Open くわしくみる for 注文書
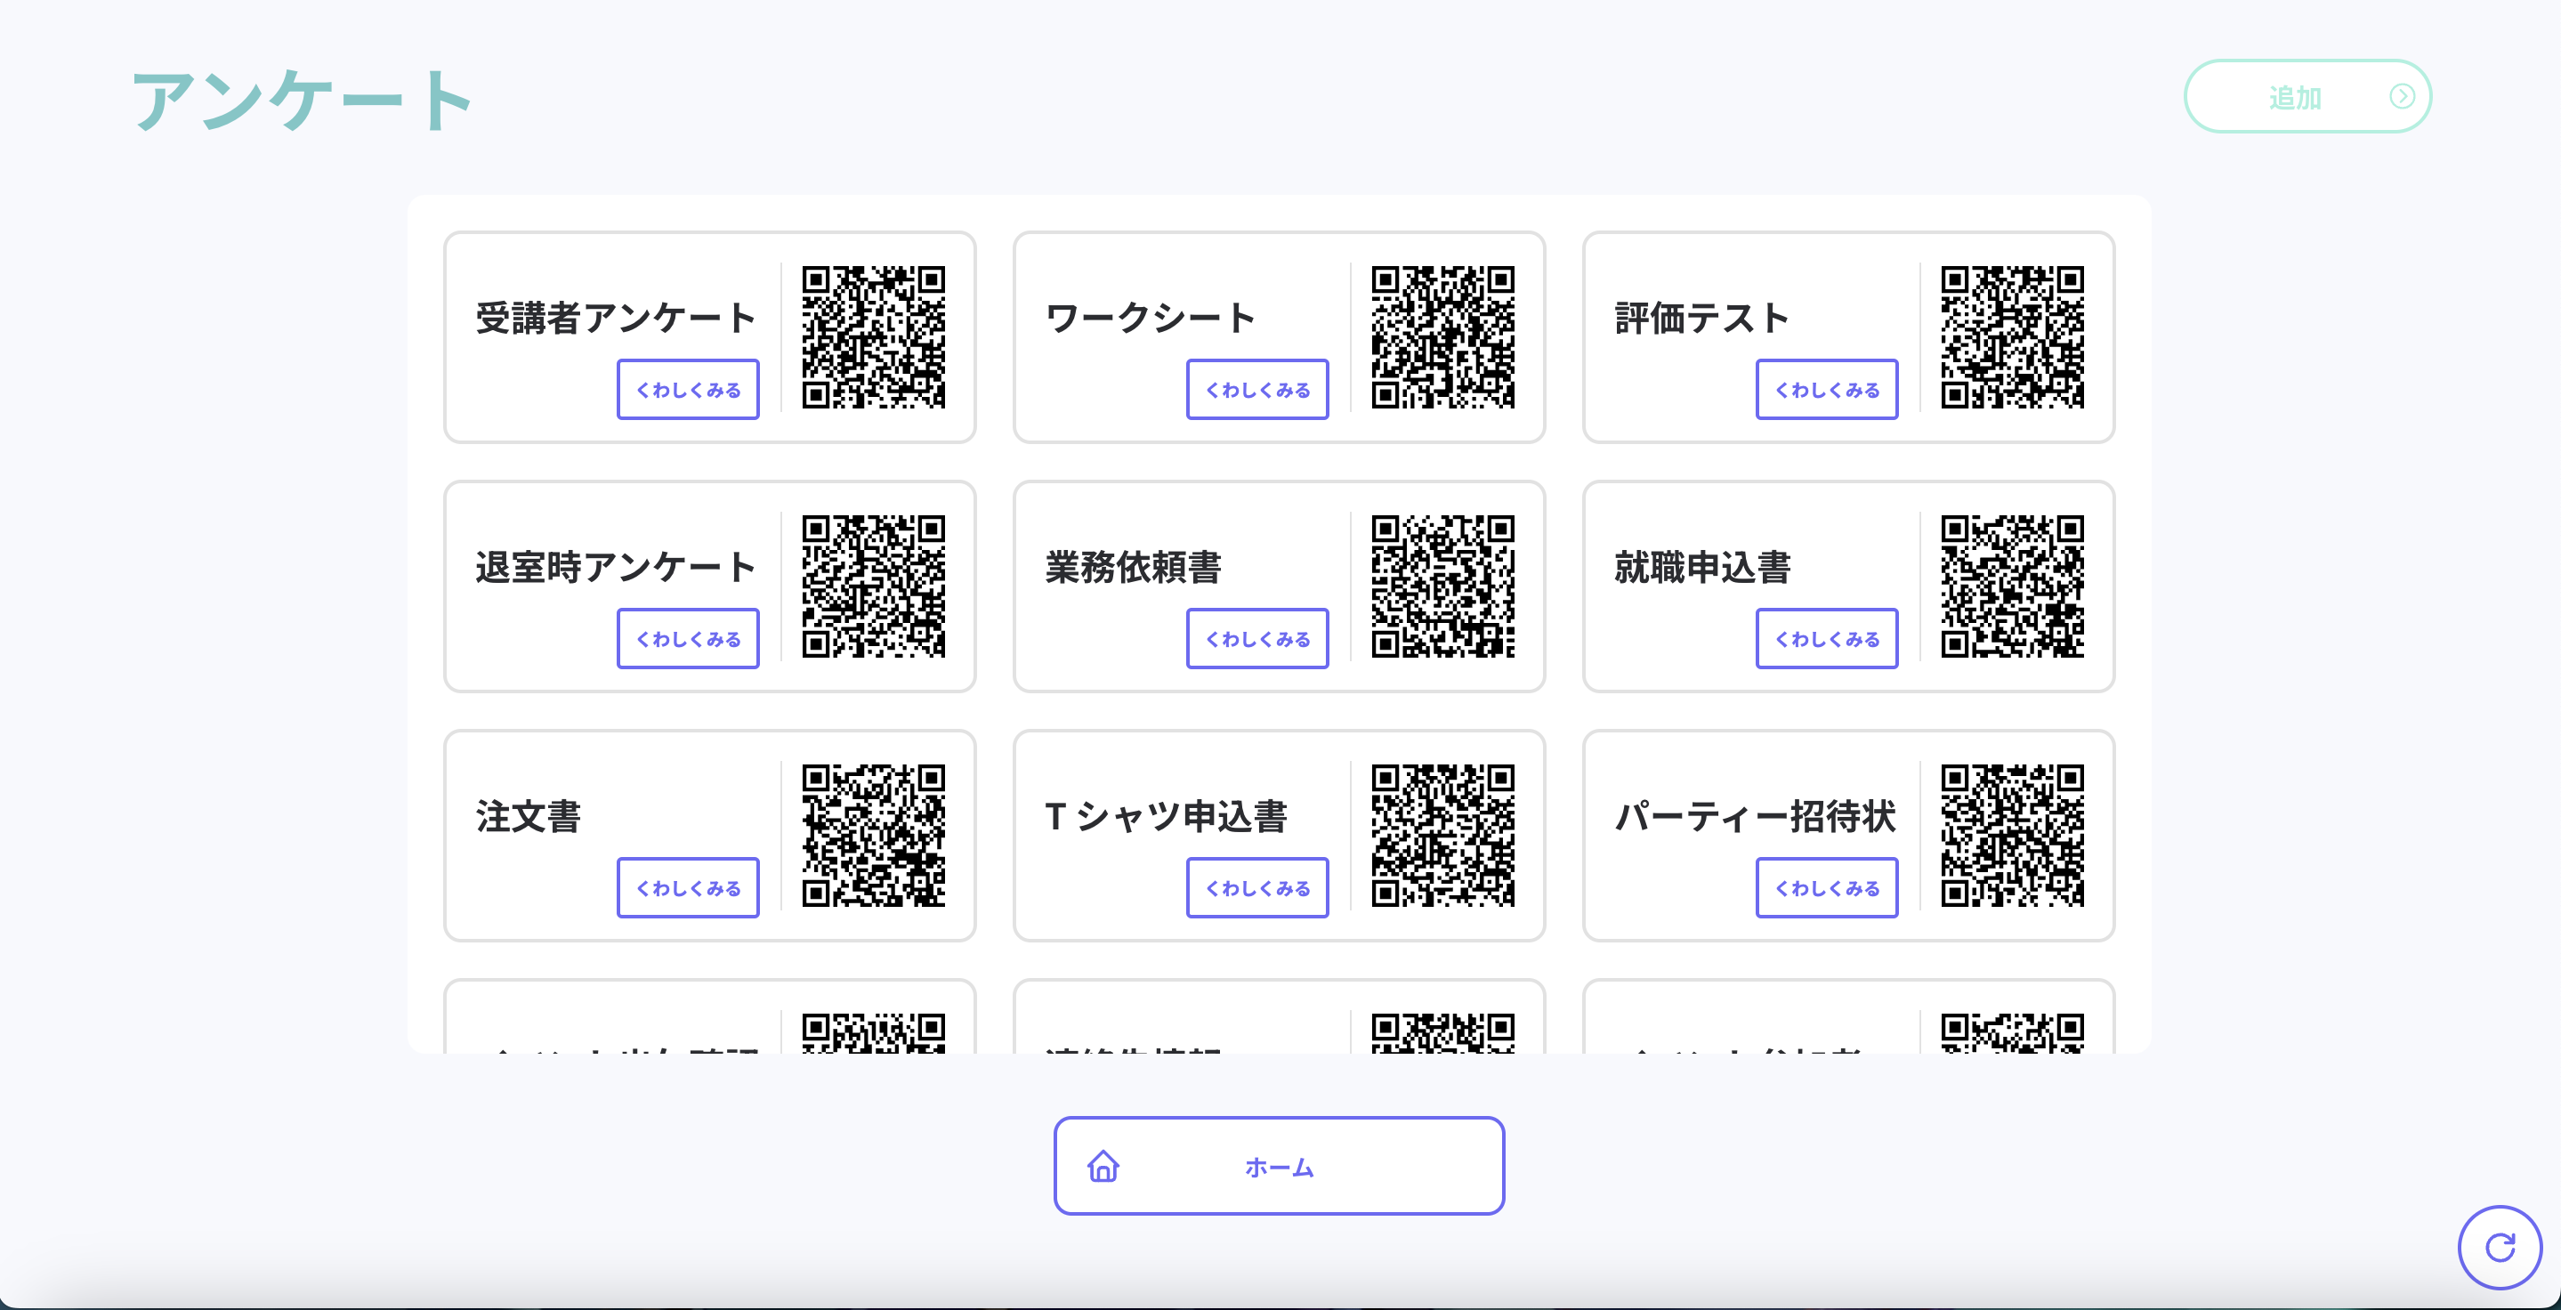Screen dimensions: 2561x1310 coord(688,887)
